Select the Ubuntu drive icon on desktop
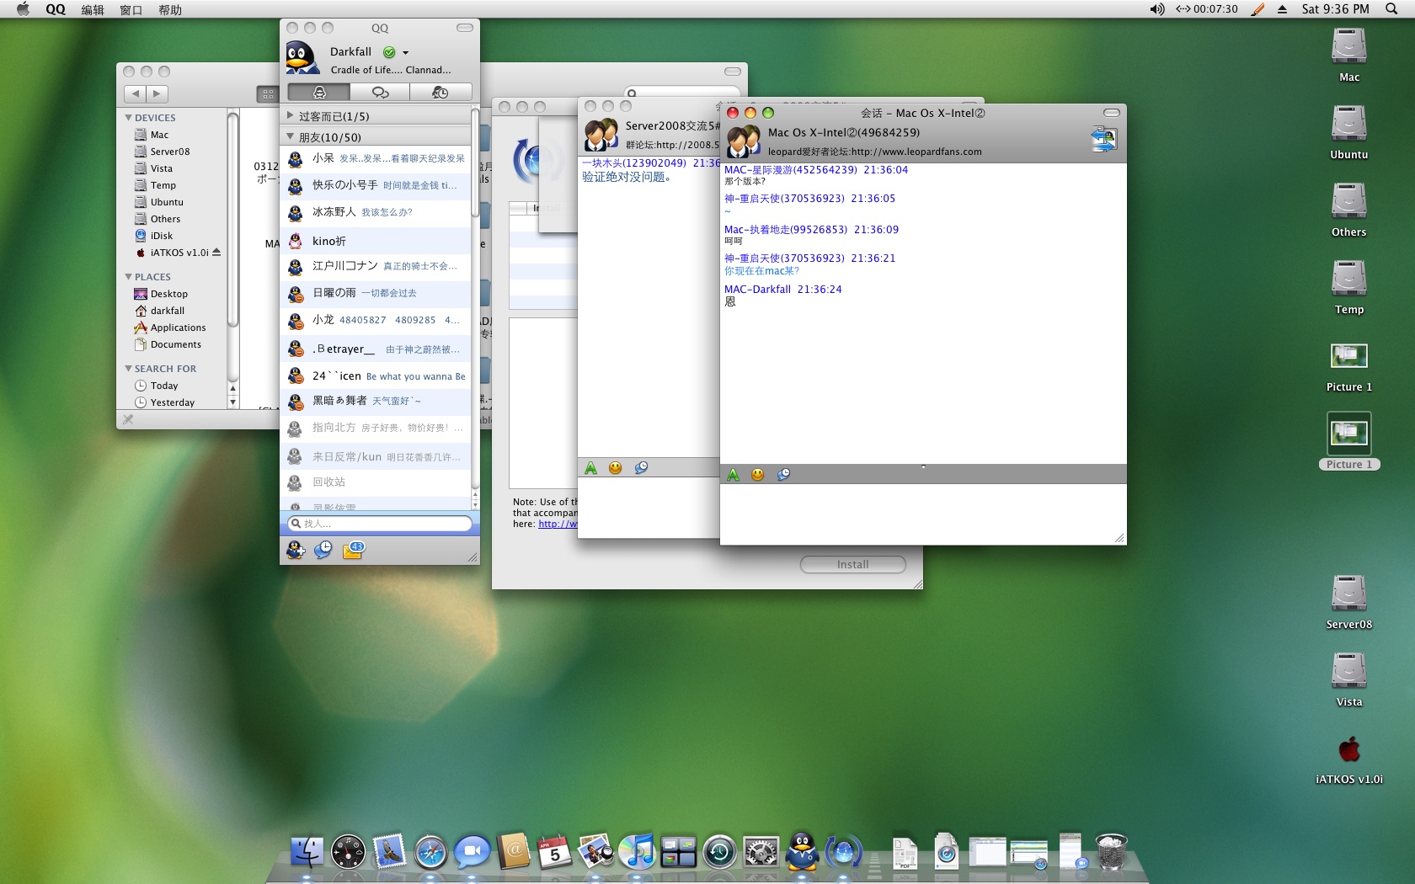The width and height of the screenshot is (1415, 884). coord(1348,123)
